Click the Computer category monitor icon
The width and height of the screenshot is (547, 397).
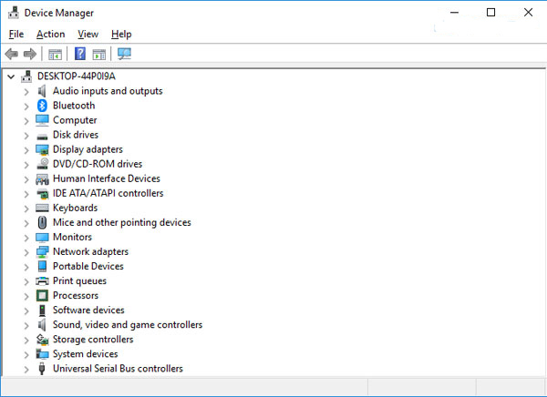42,120
